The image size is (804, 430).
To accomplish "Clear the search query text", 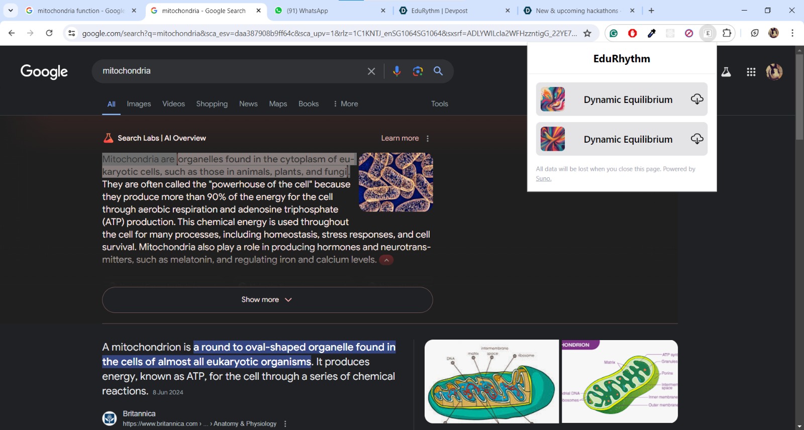I will [371, 71].
